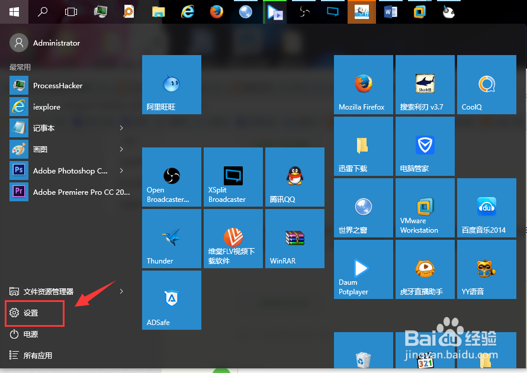Open the 世界之窗 browser tile
The height and width of the screenshot is (373, 527).
(x=364, y=208)
